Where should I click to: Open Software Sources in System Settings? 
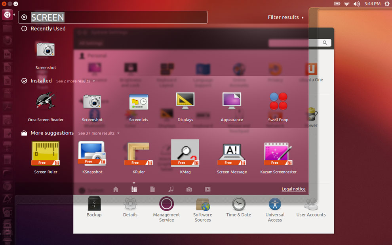coord(203,209)
